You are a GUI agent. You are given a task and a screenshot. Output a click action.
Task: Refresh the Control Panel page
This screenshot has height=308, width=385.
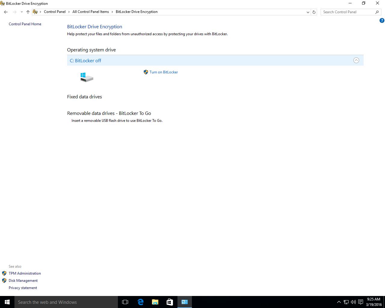(x=314, y=12)
